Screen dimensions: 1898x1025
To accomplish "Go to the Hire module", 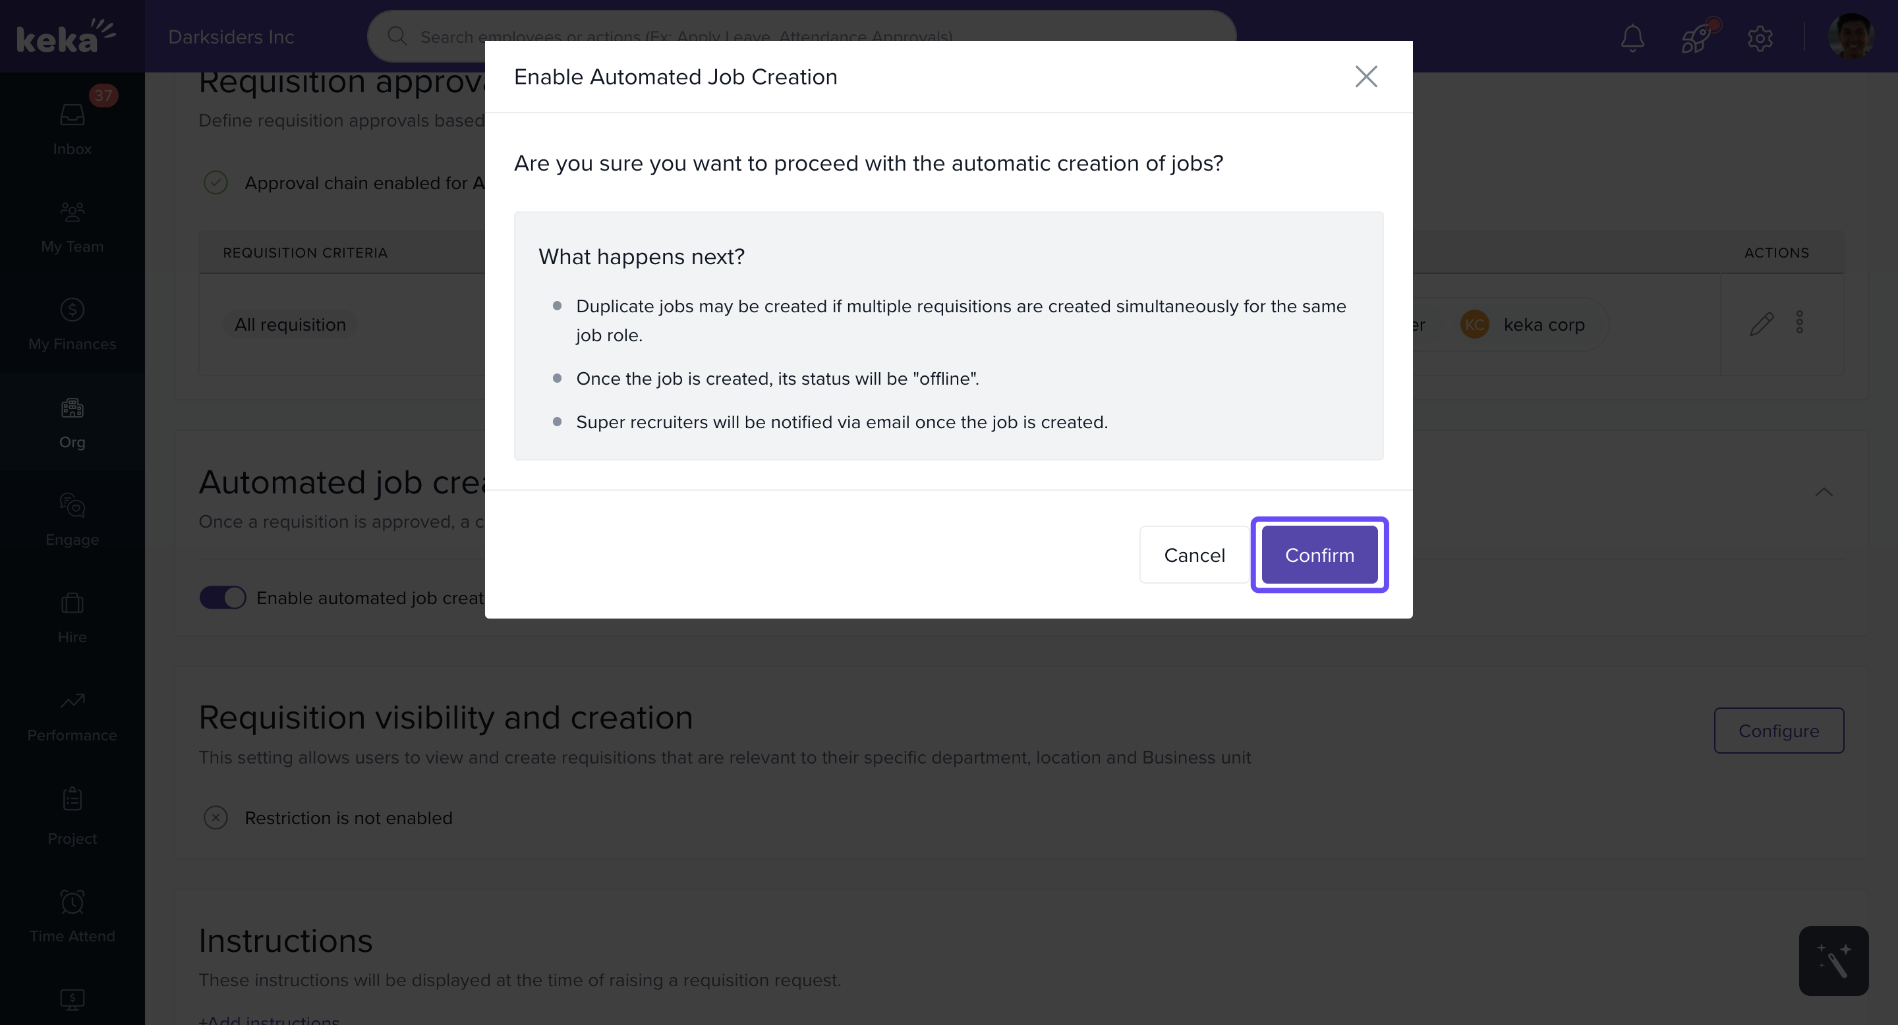I will [72, 617].
